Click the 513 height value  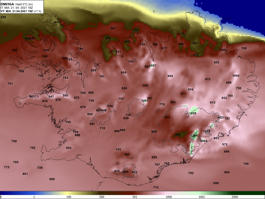[167, 117]
